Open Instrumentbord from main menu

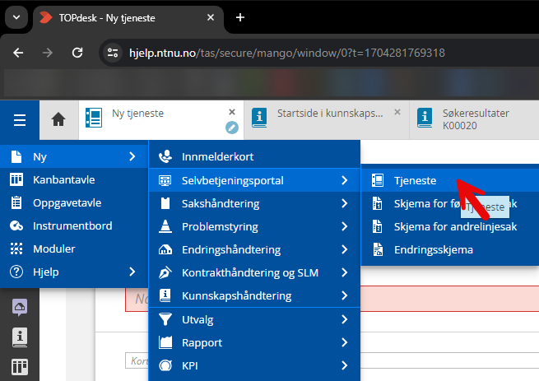point(74,225)
